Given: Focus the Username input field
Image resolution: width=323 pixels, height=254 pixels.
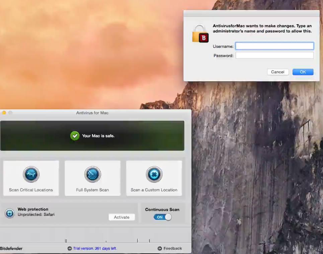Looking at the screenshot, I should pyautogui.click(x=274, y=46).
